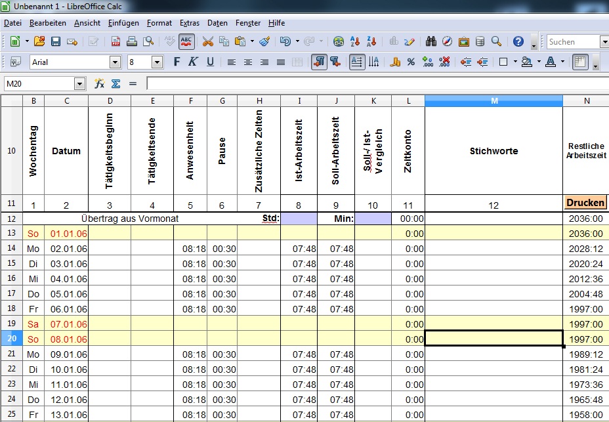Open font color palette dropdown
The width and height of the screenshot is (609, 422).
click(562, 62)
